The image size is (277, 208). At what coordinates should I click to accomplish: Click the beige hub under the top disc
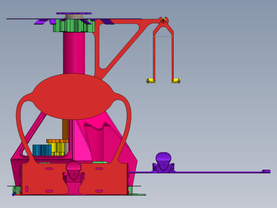[74, 16]
